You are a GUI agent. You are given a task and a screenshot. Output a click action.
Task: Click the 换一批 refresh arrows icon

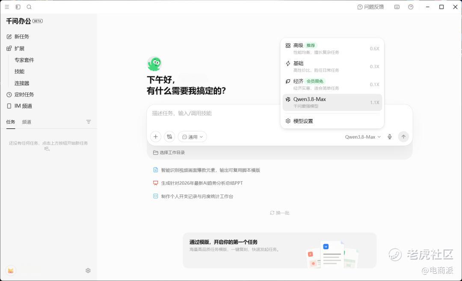272,213
